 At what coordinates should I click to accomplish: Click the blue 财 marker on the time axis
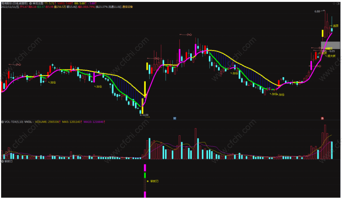174,118
